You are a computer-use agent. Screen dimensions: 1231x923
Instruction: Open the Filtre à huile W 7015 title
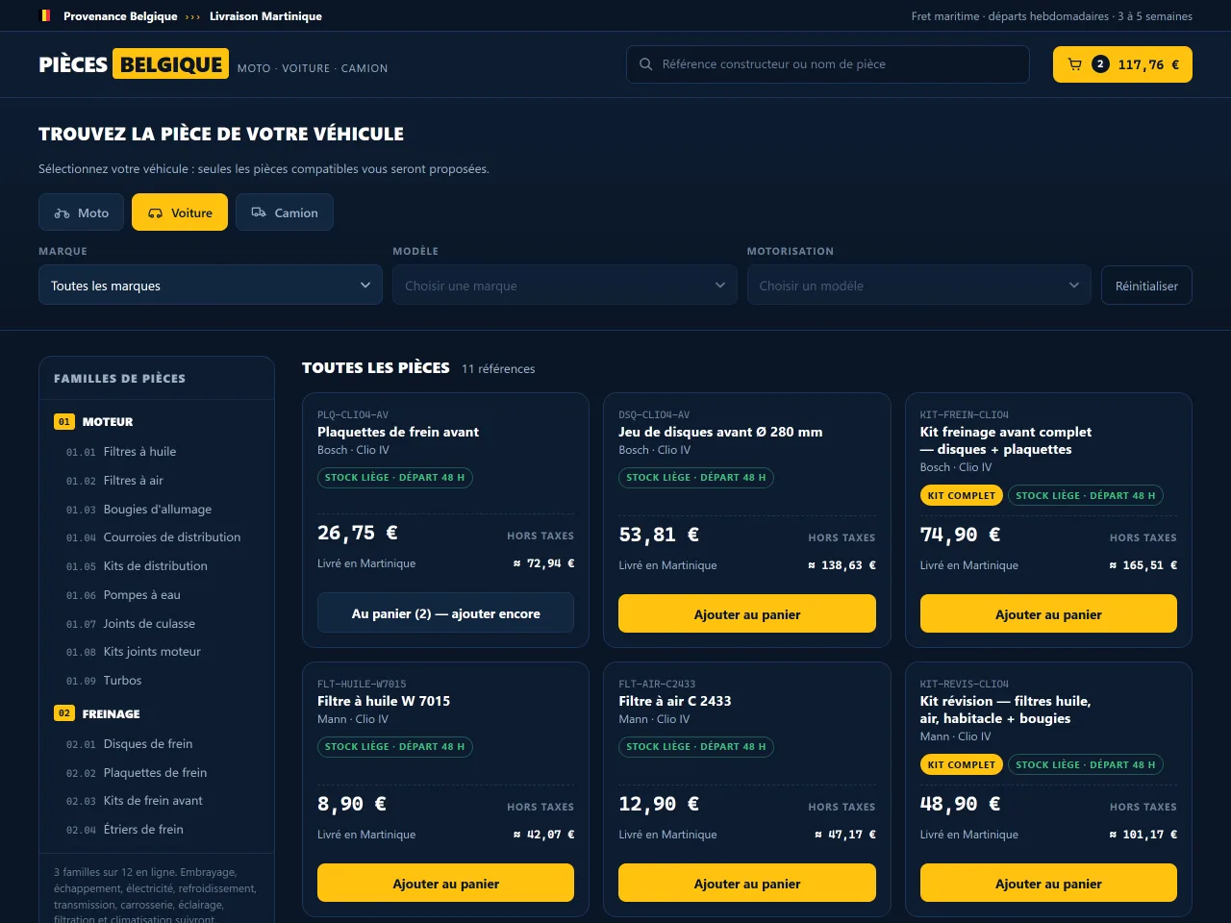coord(384,701)
